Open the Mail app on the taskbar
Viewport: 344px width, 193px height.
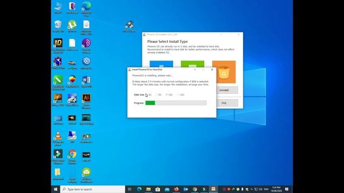167,189
